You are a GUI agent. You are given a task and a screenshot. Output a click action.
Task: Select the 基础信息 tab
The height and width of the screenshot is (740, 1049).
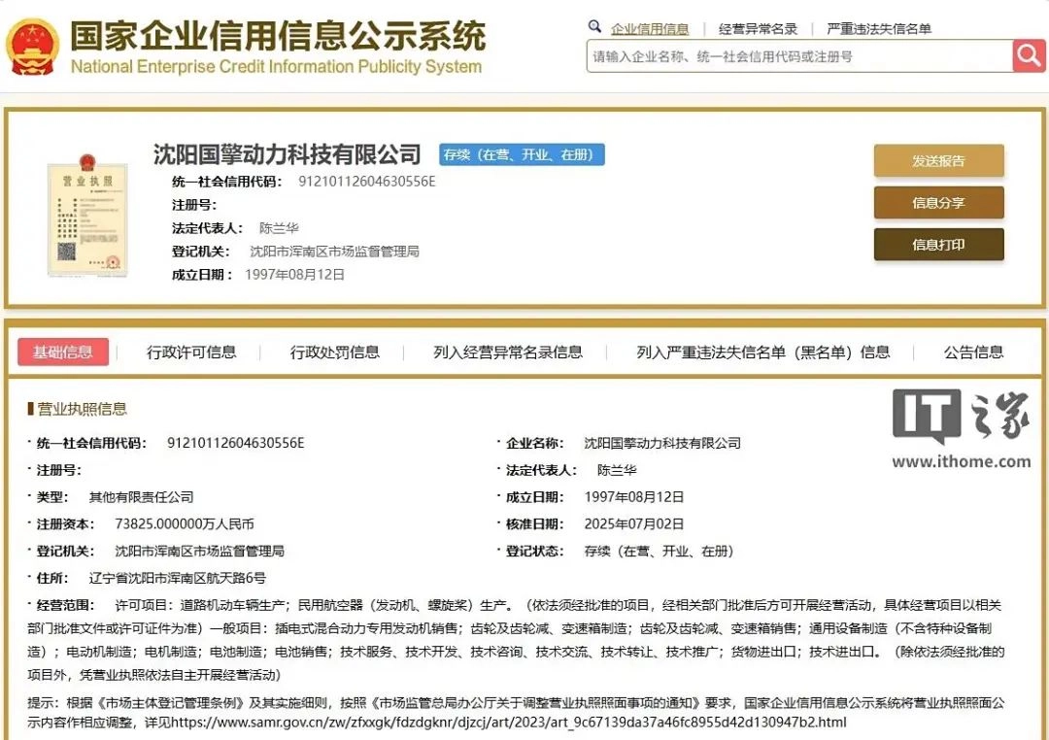pos(63,353)
